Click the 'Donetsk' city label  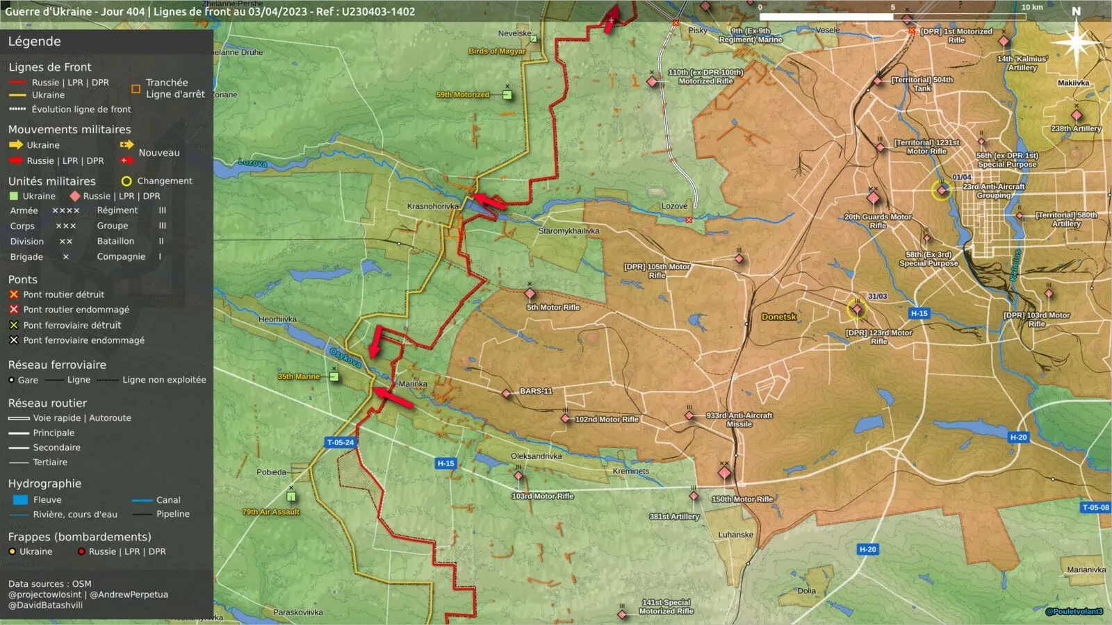pos(779,317)
